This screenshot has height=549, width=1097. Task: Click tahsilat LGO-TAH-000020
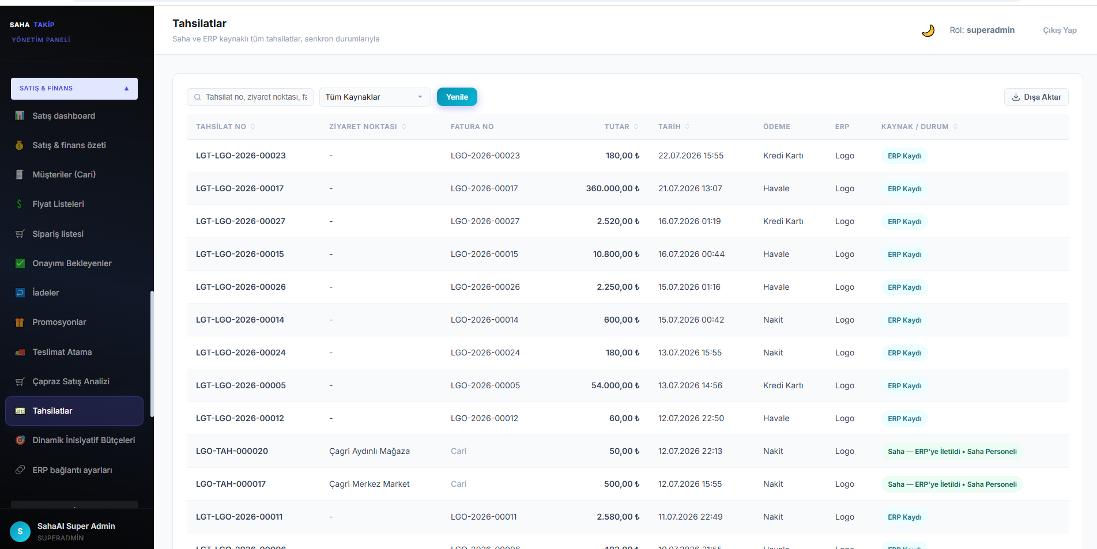232,451
